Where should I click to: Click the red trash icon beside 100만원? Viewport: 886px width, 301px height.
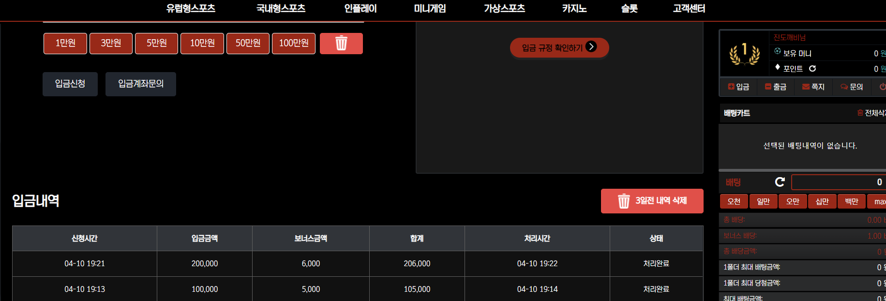(341, 44)
